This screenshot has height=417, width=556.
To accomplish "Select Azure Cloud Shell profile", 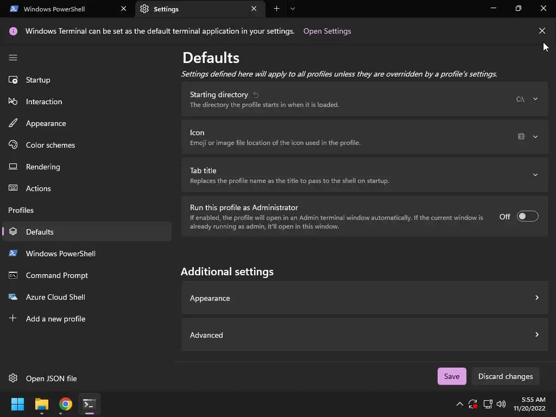I will pyautogui.click(x=87, y=297).
